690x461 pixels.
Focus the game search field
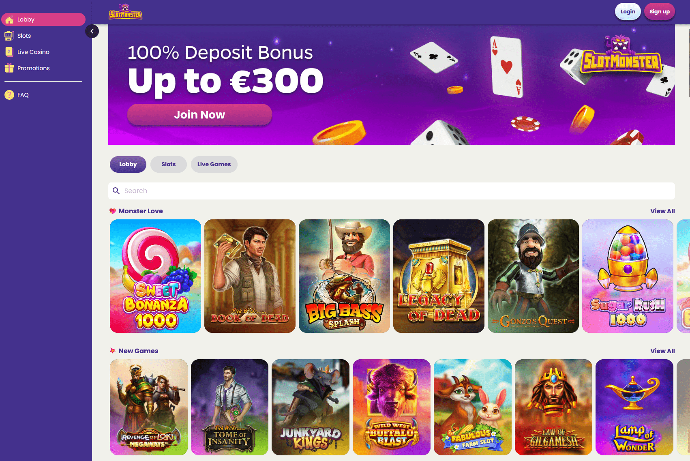[392, 191]
